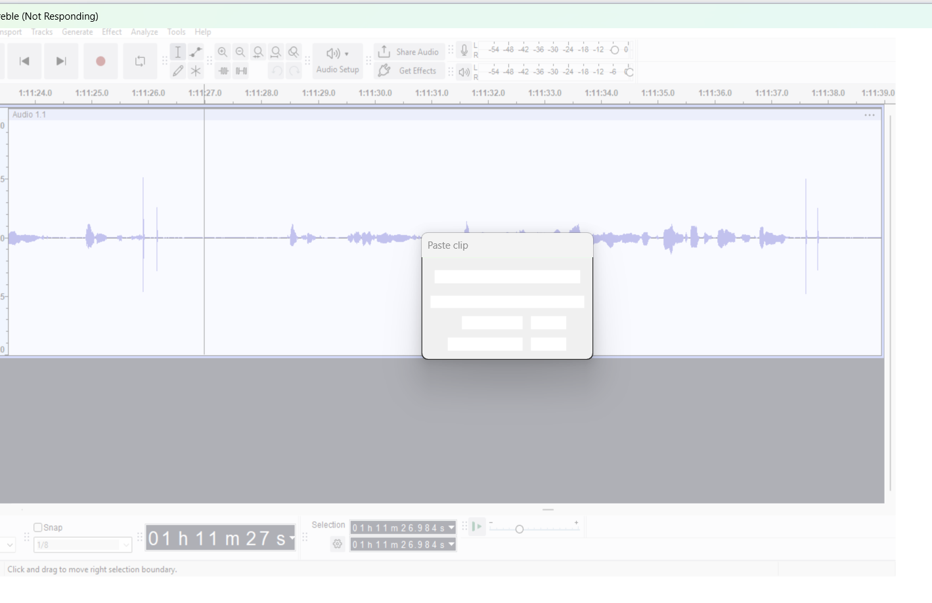Adjust the playback level slider knob
Image resolution: width=932 pixels, height=603 pixels.
tap(629, 72)
